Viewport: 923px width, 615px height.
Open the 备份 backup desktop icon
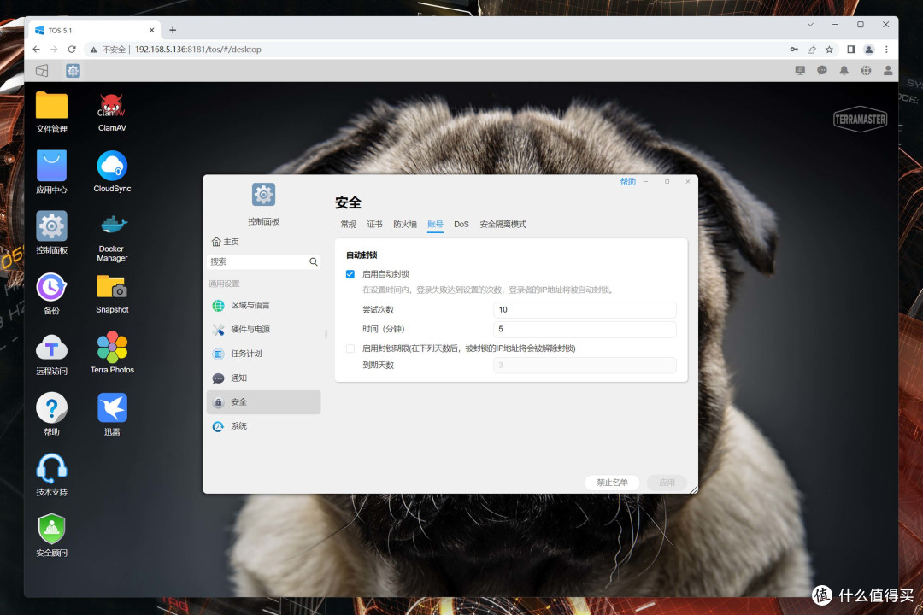[52, 293]
